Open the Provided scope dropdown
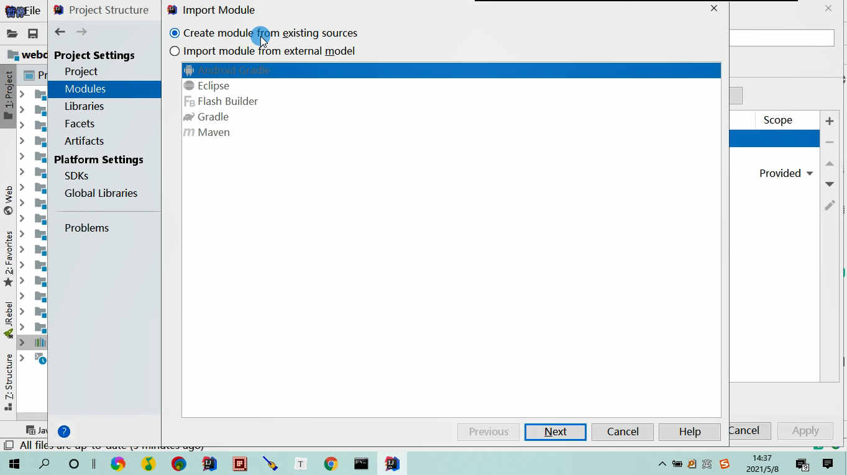 pyautogui.click(x=786, y=173)
